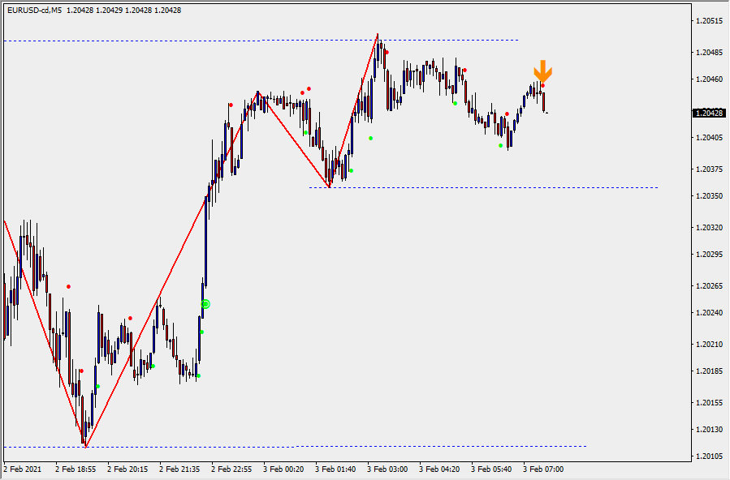Click the 3 Feb 07:00 time label
Viewport: 730px width, 480px height.
[x=542, y=469]
